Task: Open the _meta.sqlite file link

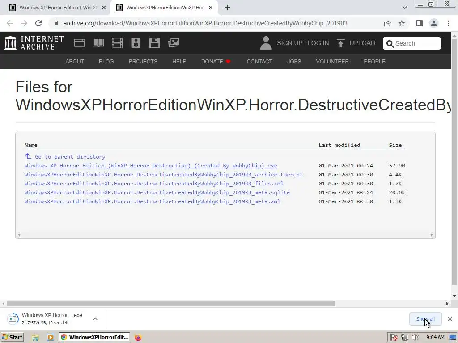Action: [157, 192]
